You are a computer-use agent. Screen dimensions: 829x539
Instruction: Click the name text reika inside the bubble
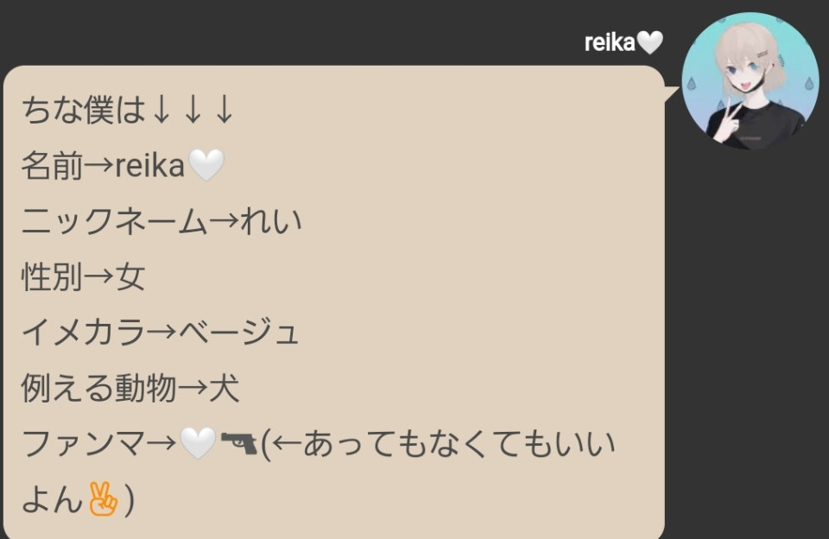point(150,165)
